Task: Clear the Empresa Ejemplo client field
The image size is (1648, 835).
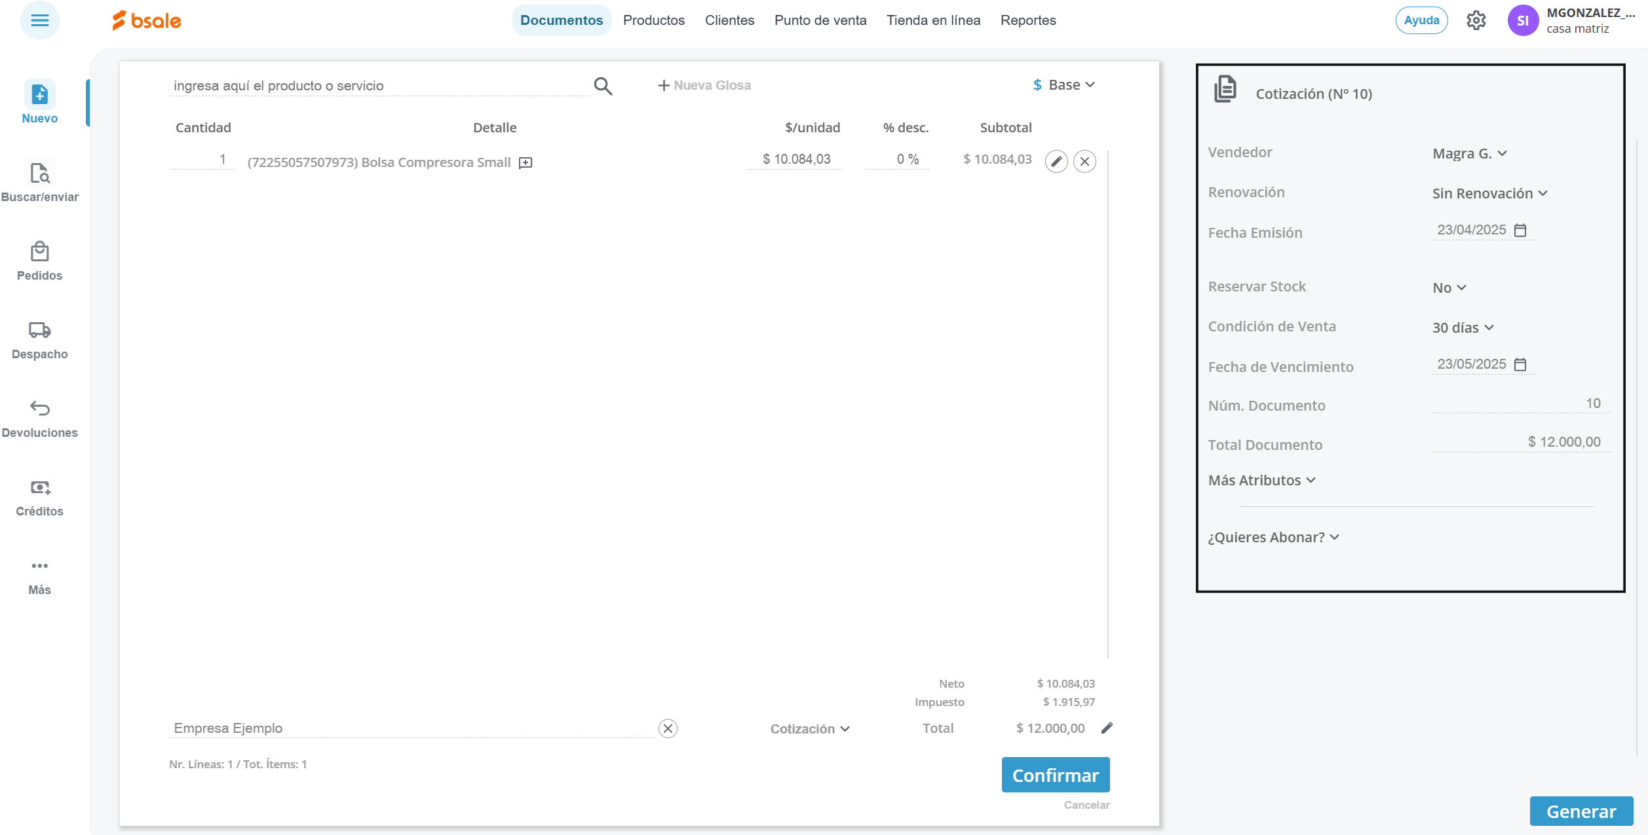Action: pos(668,728)
